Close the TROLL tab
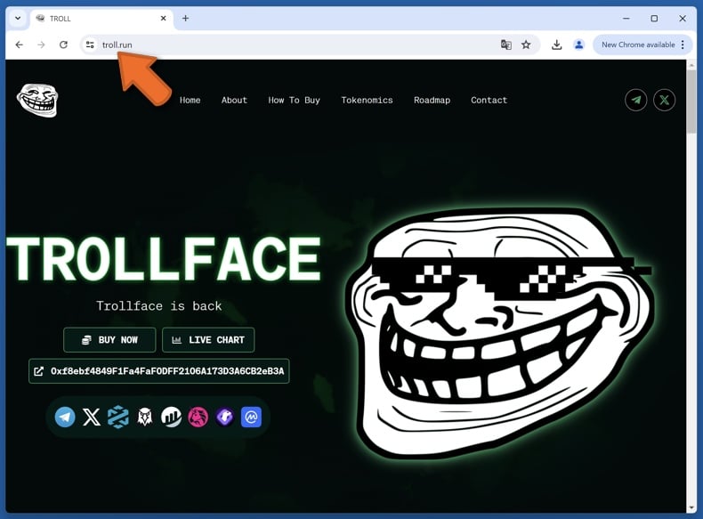Viewport: 703px width, 519px height. click(163, 19)
